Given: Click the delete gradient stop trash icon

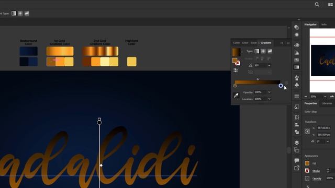Looking at the screenshot, I should tap(286, 83).
